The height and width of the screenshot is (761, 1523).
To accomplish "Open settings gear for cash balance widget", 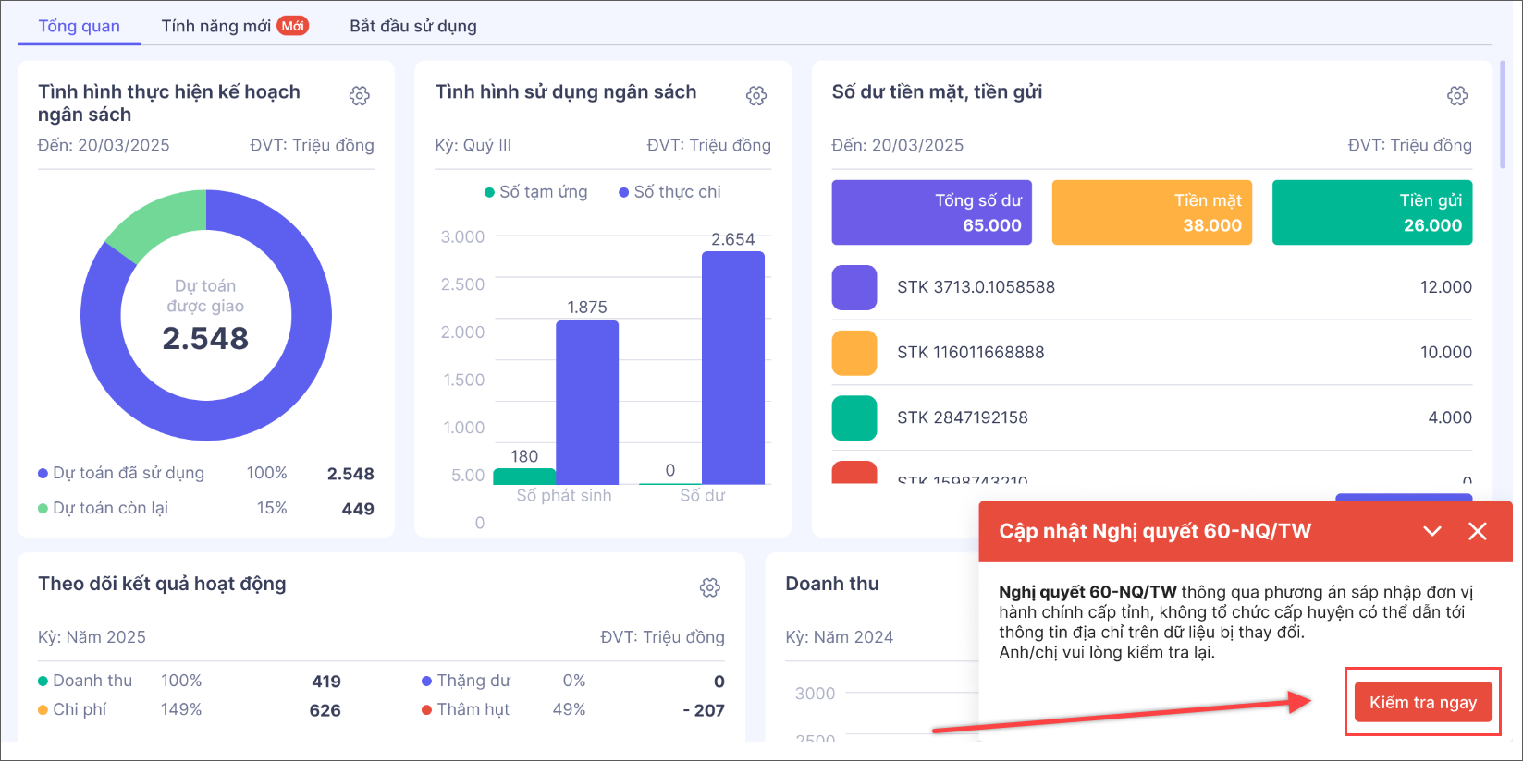I will coord(1457,96).
